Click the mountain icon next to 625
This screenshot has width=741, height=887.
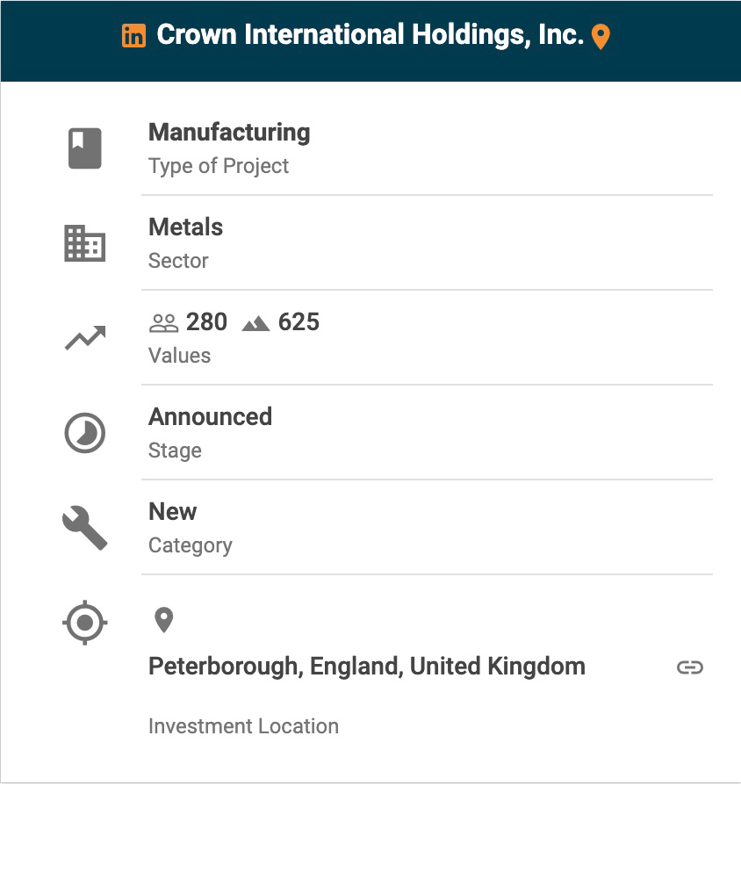point(255,323)
